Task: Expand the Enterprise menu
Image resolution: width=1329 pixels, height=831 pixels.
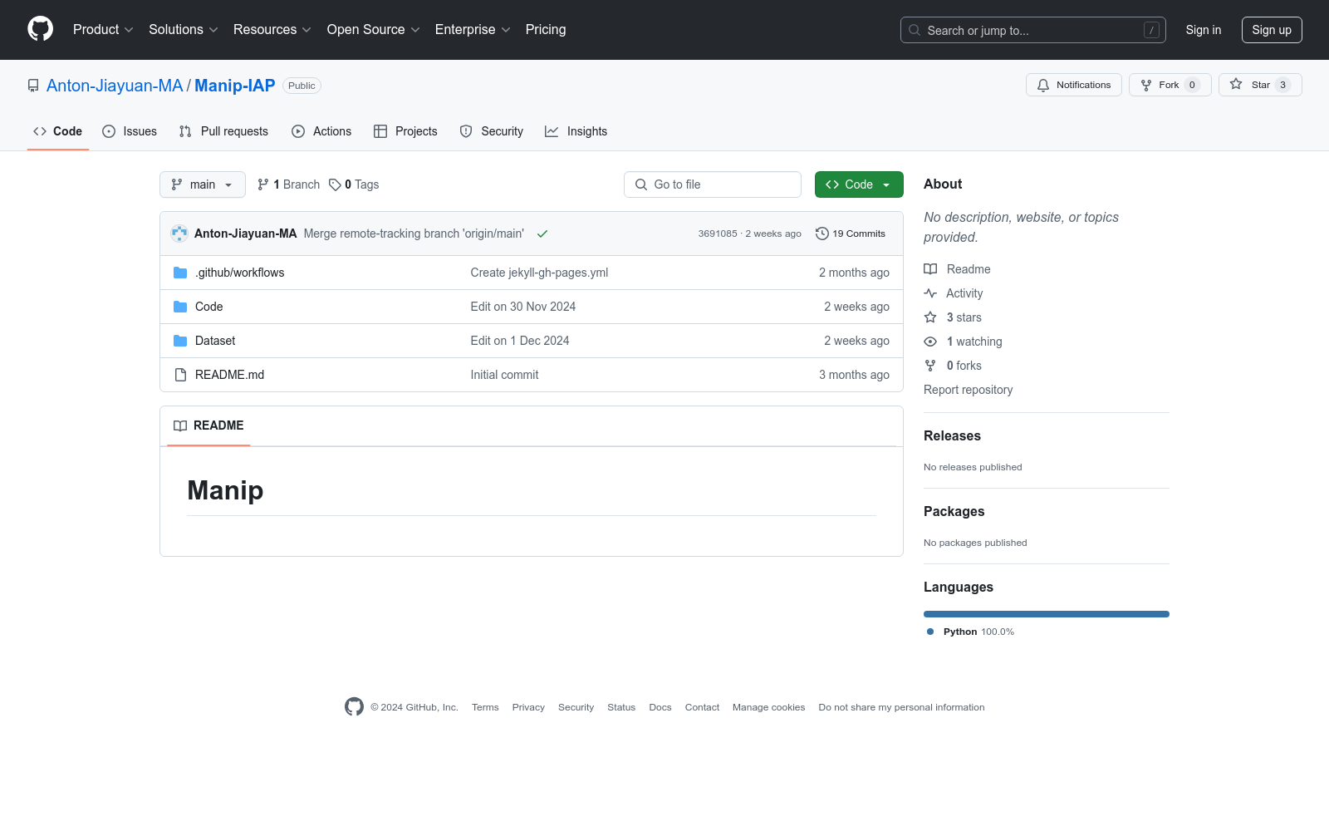Action: (x=473, y=30)
